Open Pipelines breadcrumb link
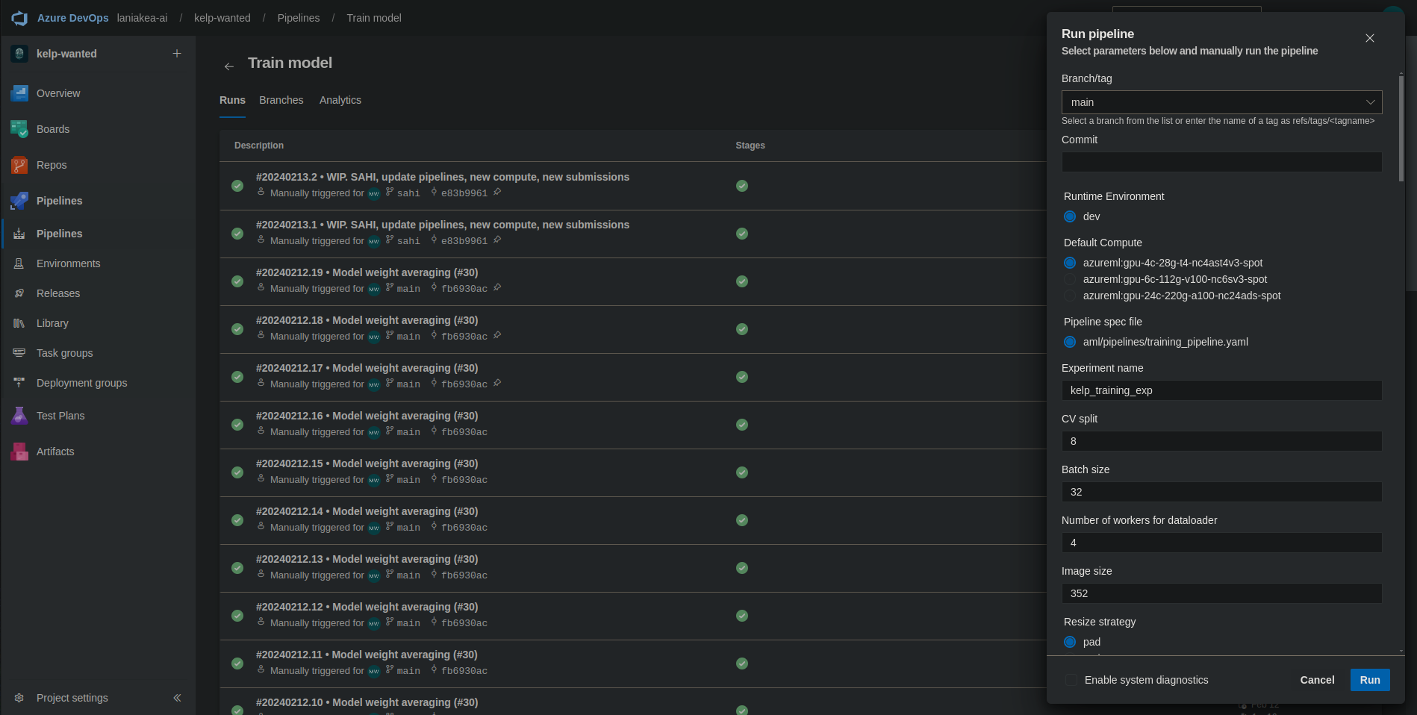The width and height of the screenshot is (1417, 715). pos(299,18)
